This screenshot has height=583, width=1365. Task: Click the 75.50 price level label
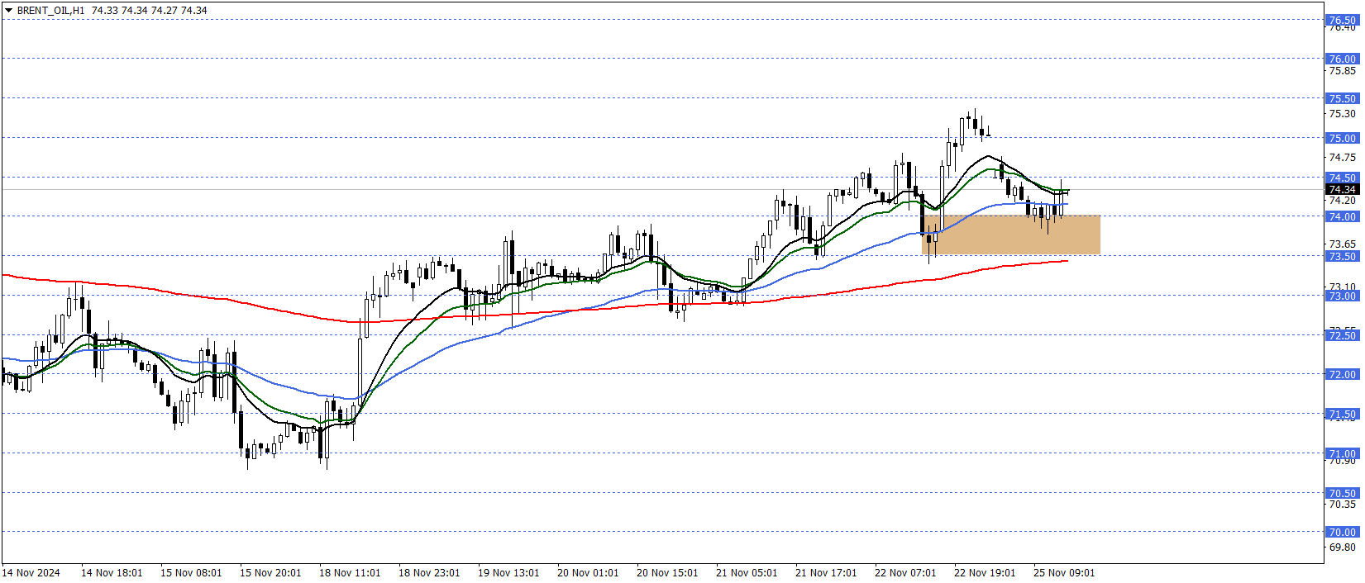tap(1342, 98)
